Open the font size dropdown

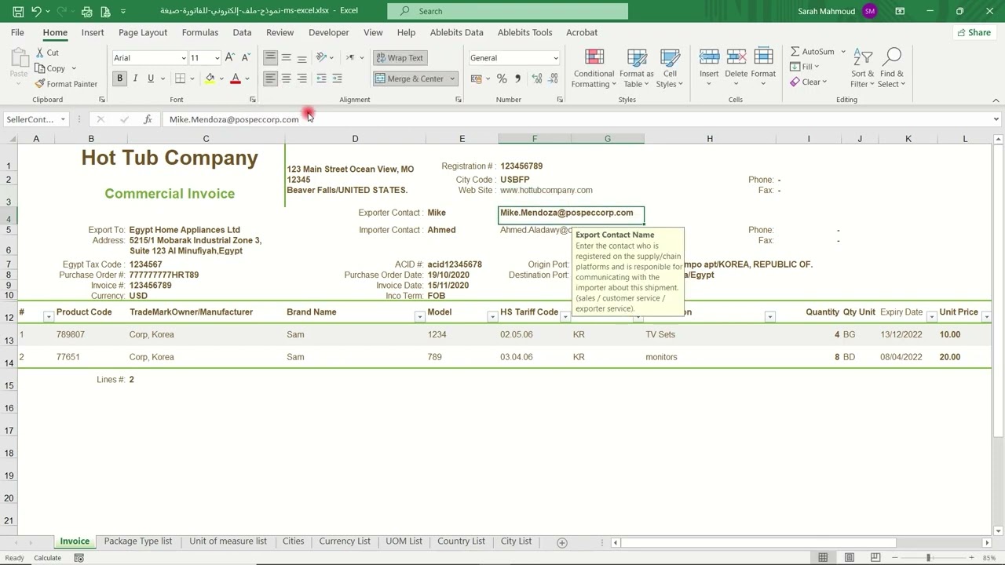click(217, 58)
